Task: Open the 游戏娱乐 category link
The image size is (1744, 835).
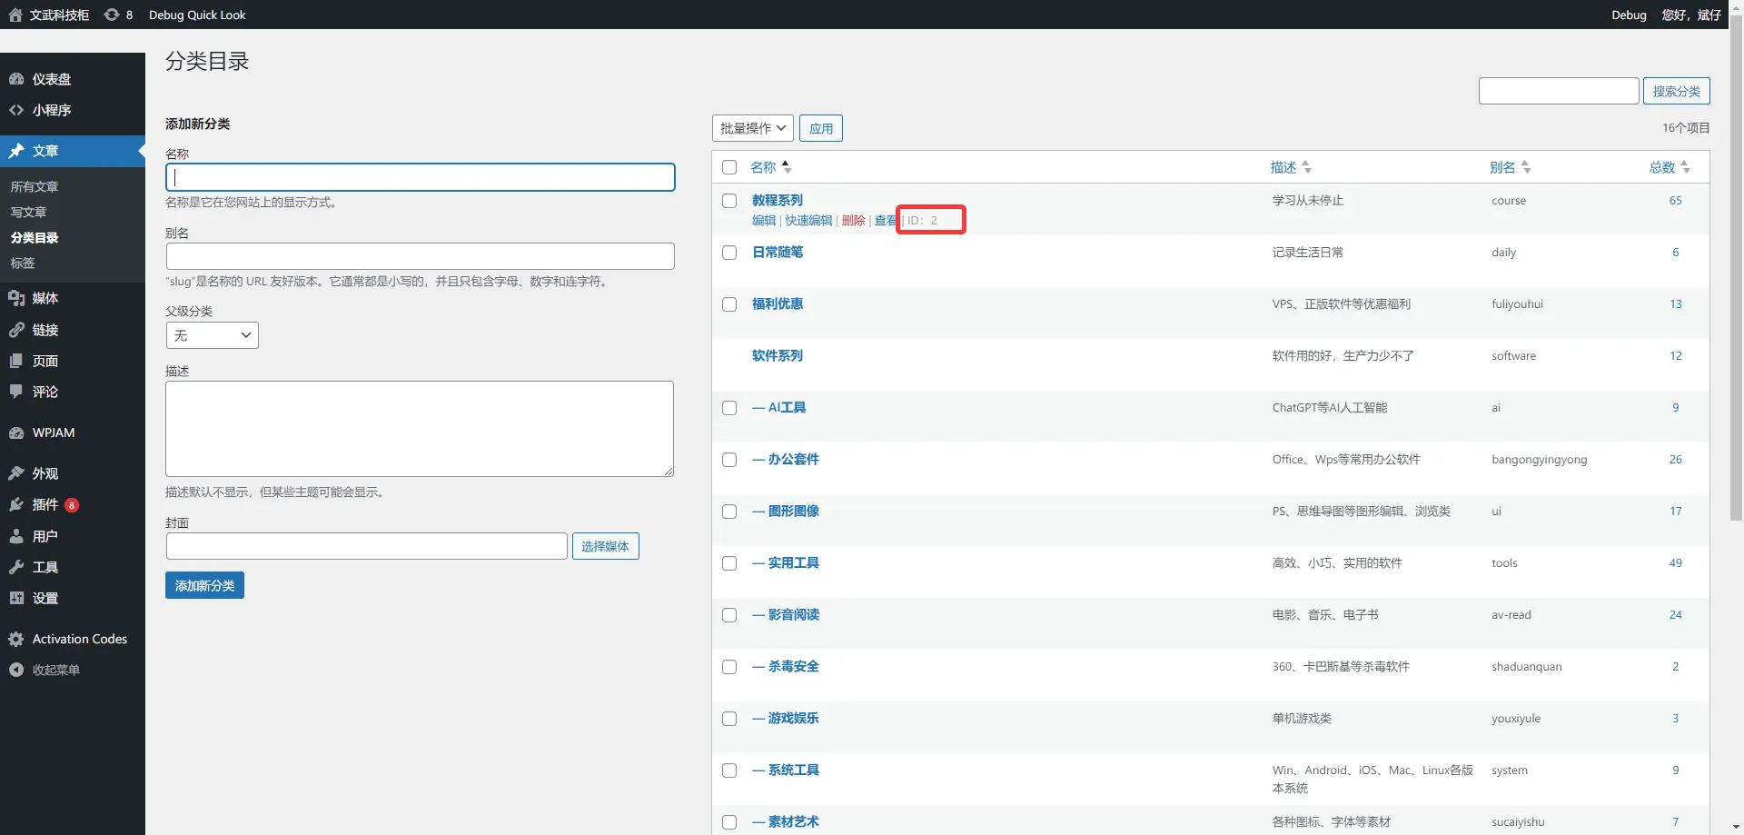Action: coord(786,718)
